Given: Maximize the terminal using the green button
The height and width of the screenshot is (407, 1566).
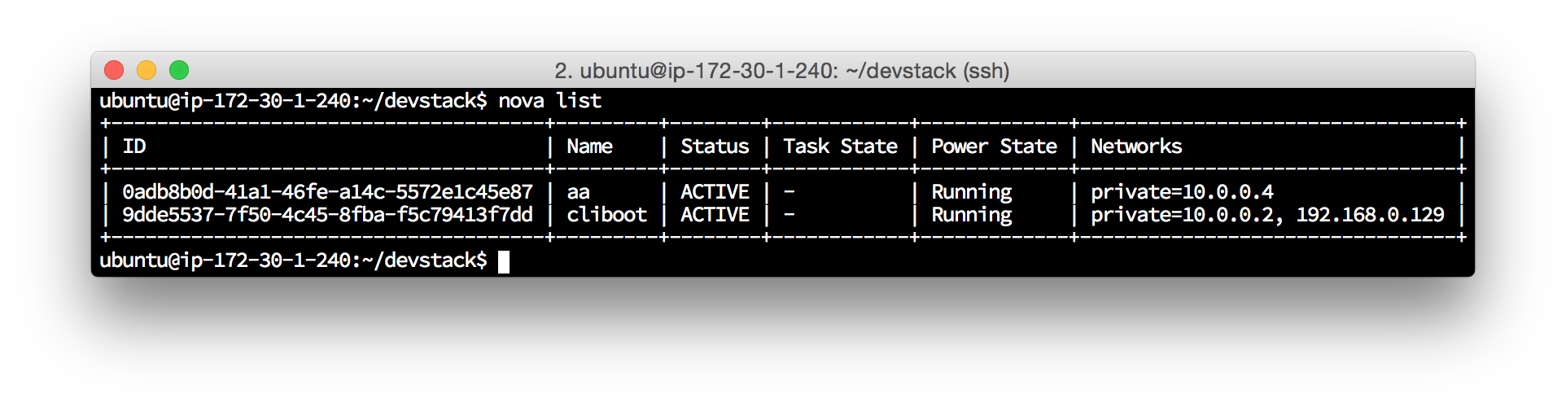Looking at the screenshot, I should click(x=179, y=70).
